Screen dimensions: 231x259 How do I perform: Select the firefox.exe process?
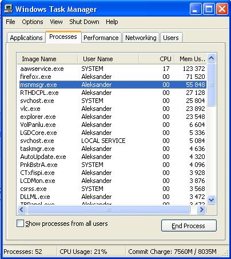(113, 77)
